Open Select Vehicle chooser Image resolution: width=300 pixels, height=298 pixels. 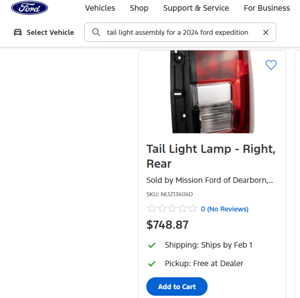50,32
